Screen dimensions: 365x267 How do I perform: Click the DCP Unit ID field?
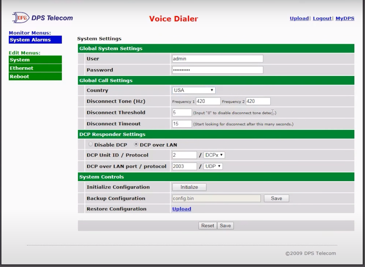[184, 155]
